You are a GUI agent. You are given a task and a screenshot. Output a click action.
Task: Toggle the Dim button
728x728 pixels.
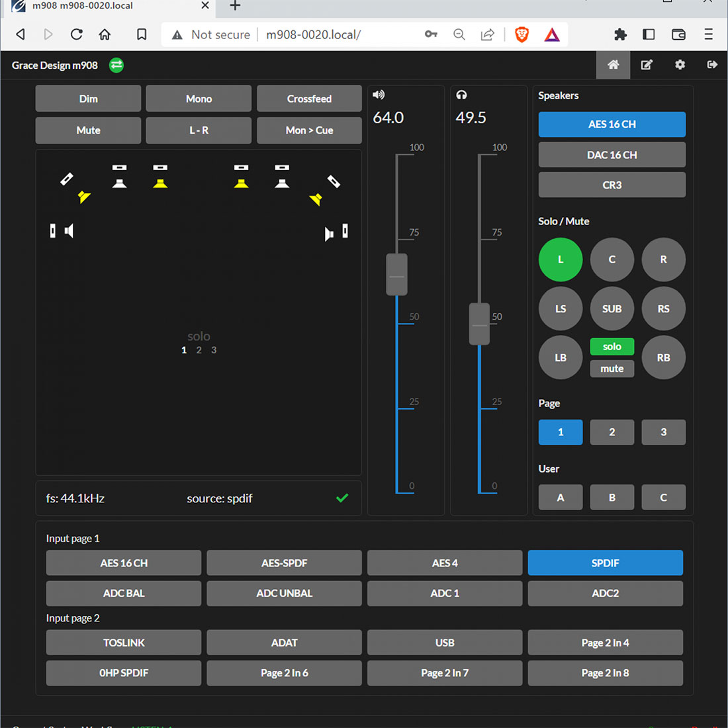[88, 99]
